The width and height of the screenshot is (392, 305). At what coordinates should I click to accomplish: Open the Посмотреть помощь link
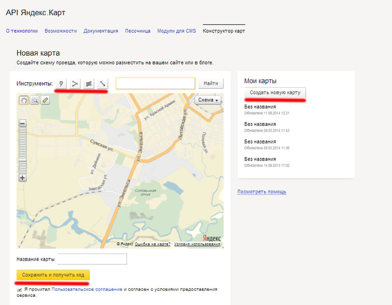pos(262,192)
